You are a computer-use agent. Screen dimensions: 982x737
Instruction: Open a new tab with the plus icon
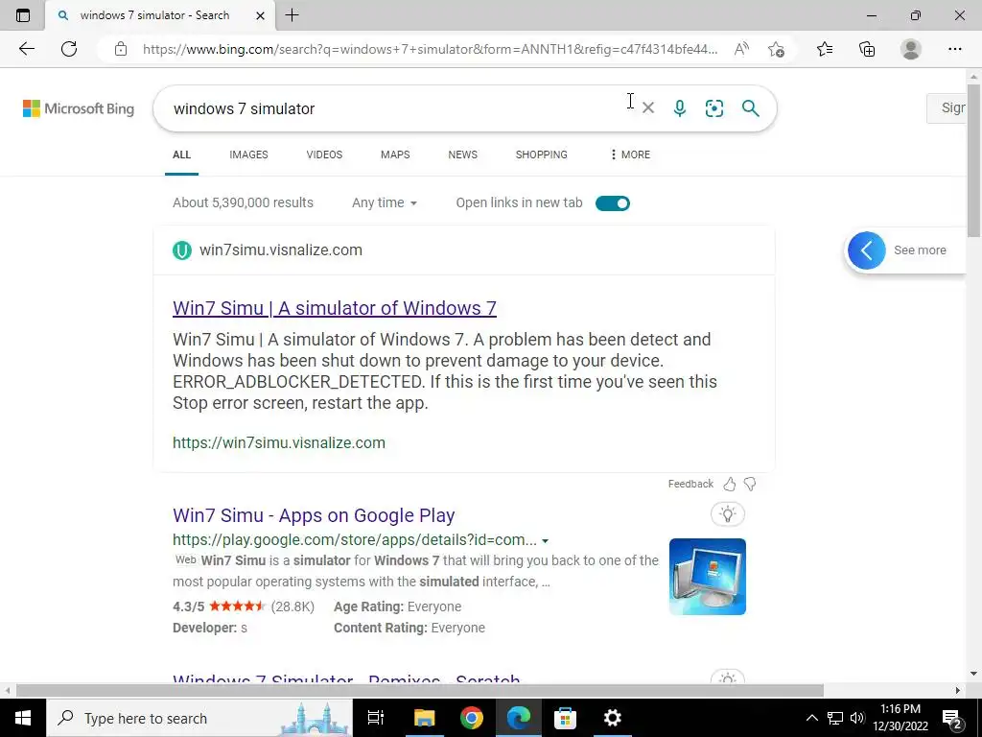coord(292,15)
